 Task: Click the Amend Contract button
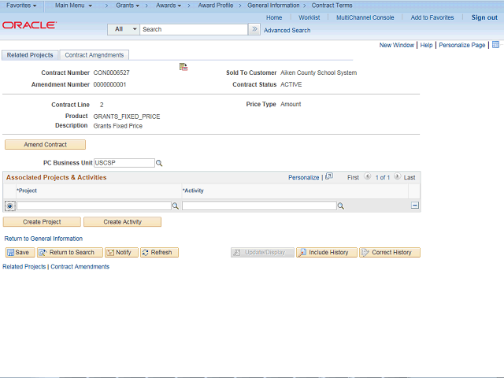point(45,145)
